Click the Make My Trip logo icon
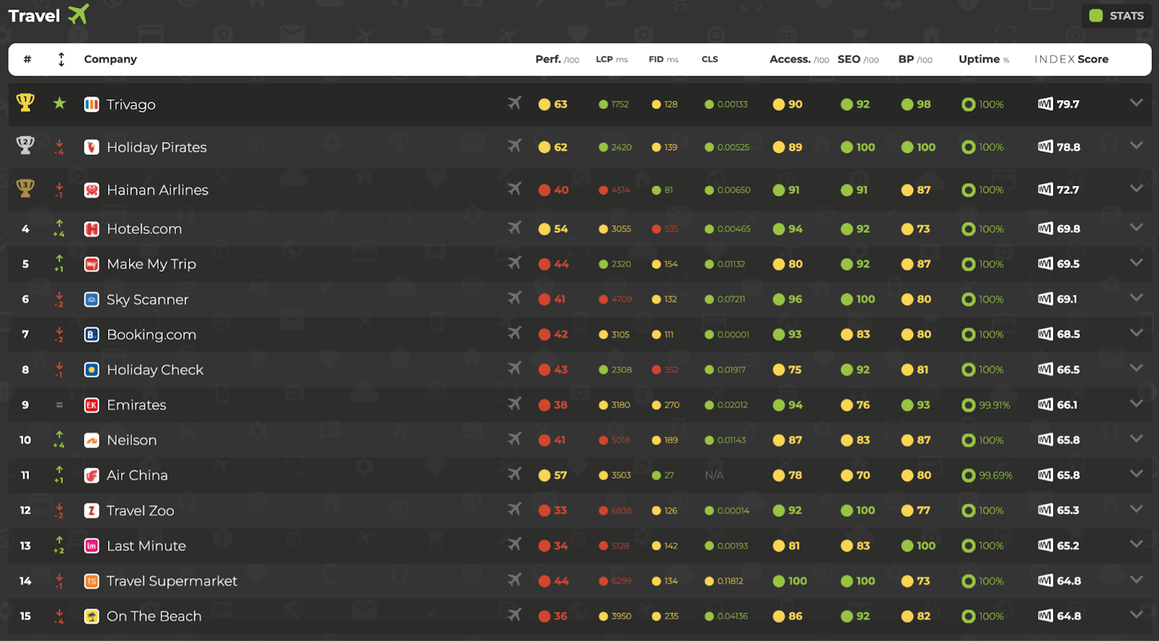The width and height of the screenshot is (1159, 641). point(91,264)
